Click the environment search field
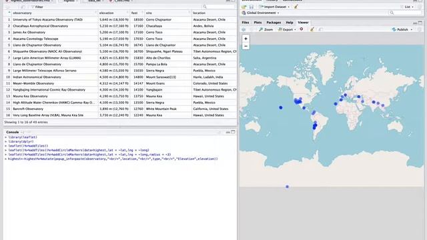Viewport: 427px width, 240px height. [405, 13]
